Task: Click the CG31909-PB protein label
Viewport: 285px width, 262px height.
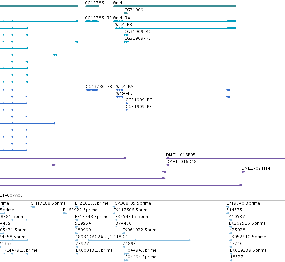Action: click(139, 107)
